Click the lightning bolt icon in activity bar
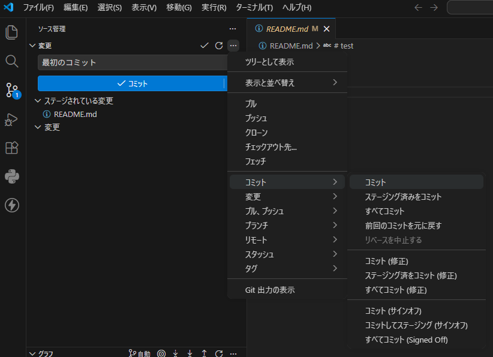Screen dimensions: 493x357 pos(12,205)
